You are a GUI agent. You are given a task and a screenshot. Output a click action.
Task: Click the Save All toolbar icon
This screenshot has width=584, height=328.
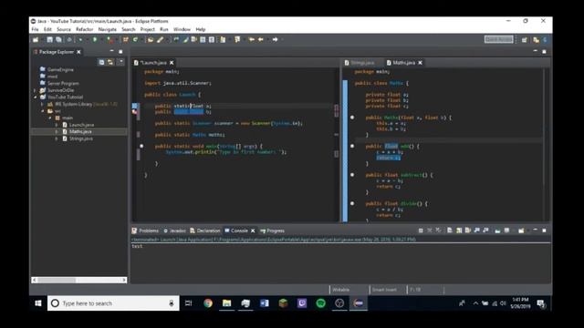coord(58,39)
